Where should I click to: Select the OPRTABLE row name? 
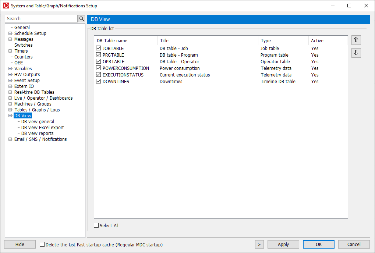114,62
